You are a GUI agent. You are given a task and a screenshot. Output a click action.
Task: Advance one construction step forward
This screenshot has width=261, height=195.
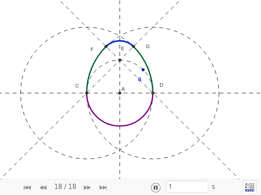point(87,188)
